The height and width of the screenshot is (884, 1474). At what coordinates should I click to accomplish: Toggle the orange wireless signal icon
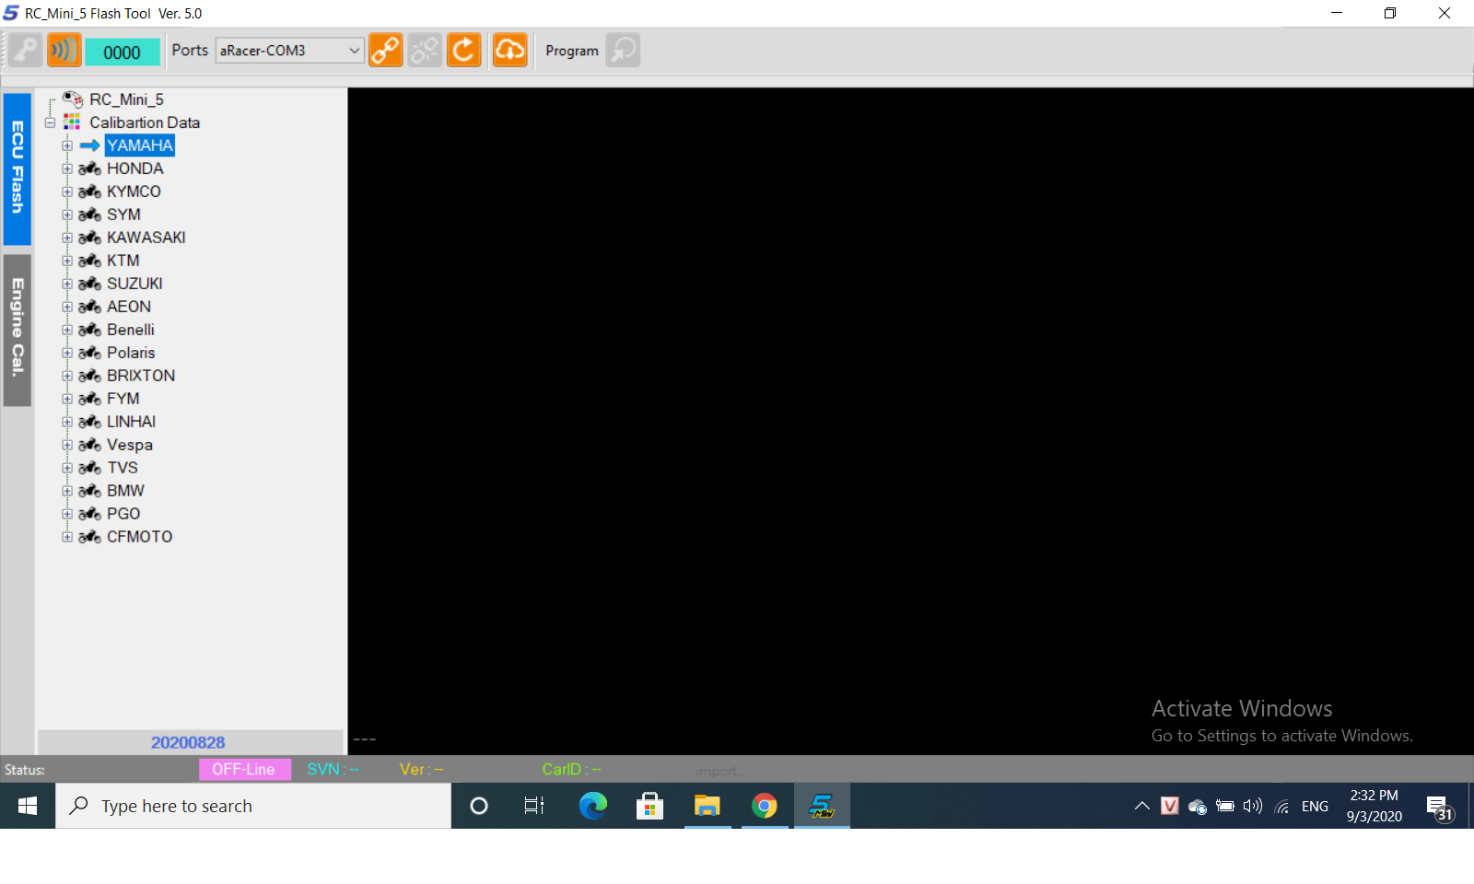64,50
